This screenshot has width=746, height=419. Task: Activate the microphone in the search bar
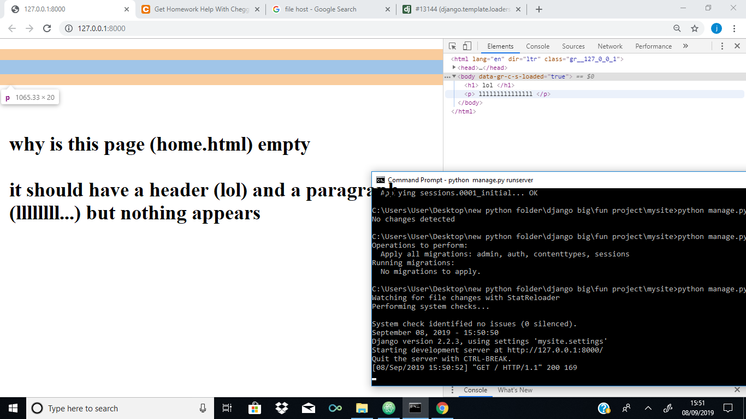[202, 408]
